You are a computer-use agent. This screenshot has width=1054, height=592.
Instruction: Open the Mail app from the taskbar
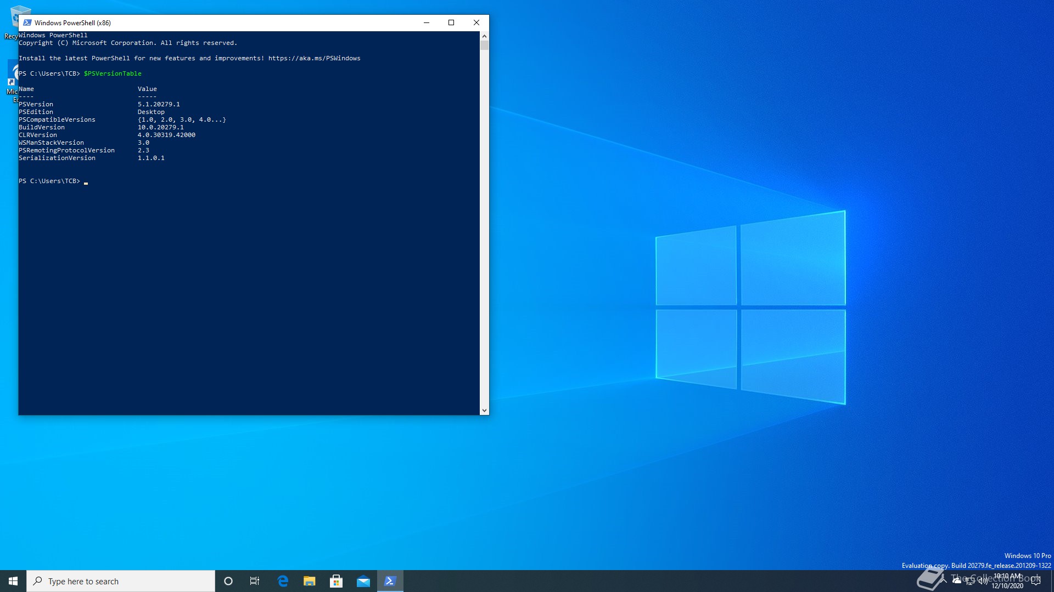click(363, 581)
